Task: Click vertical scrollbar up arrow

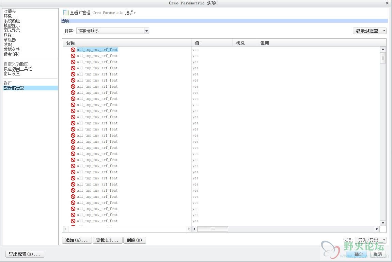Action: coord(383,49)
